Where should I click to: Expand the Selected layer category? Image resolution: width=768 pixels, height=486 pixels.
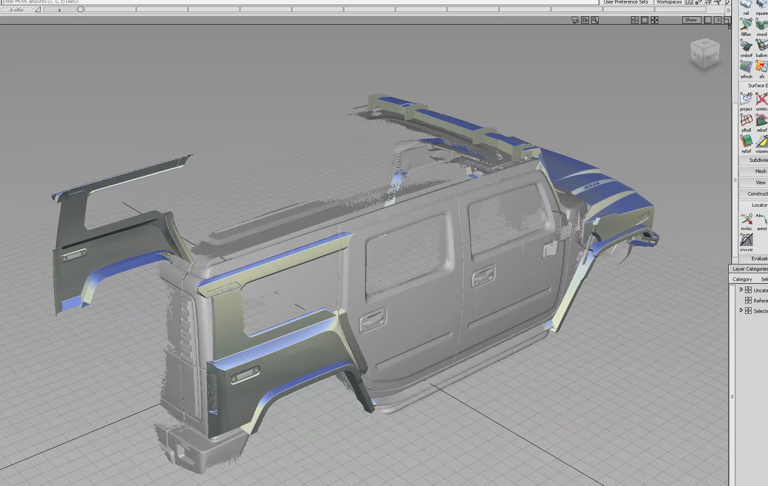tap(741, 310)
